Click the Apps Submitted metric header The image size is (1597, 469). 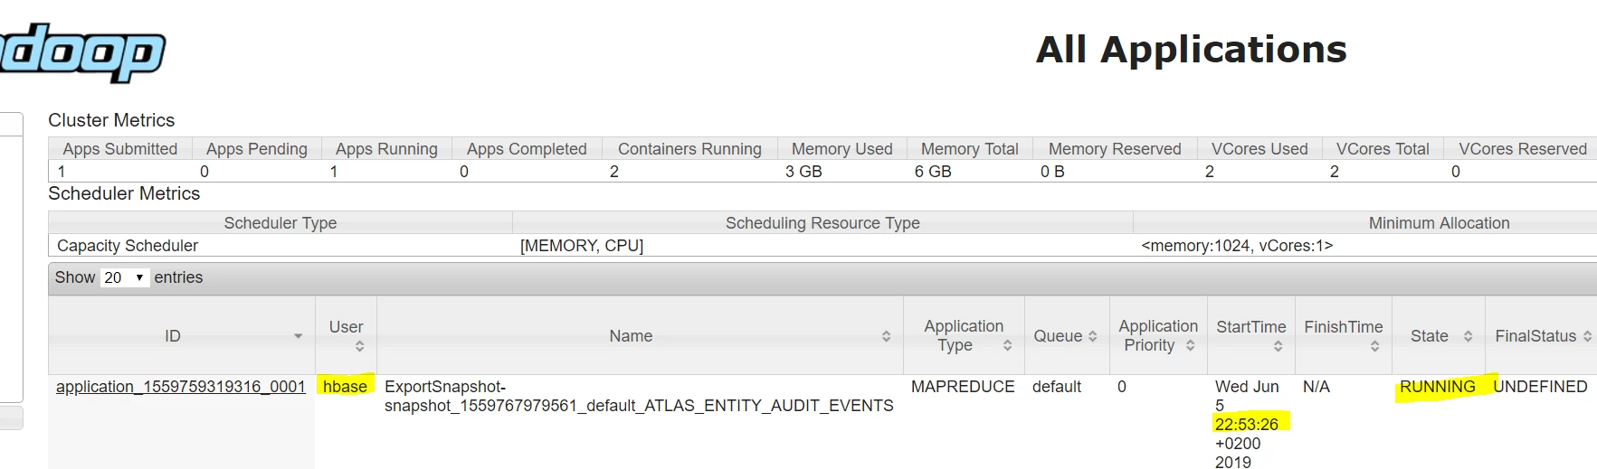[x=120, y=149]
